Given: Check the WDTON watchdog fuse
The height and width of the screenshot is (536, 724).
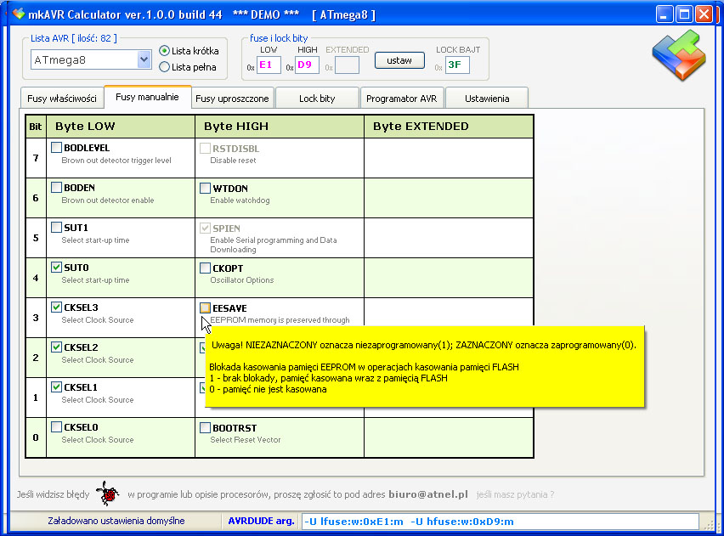Looking at the screenshot, I should 204,188.
